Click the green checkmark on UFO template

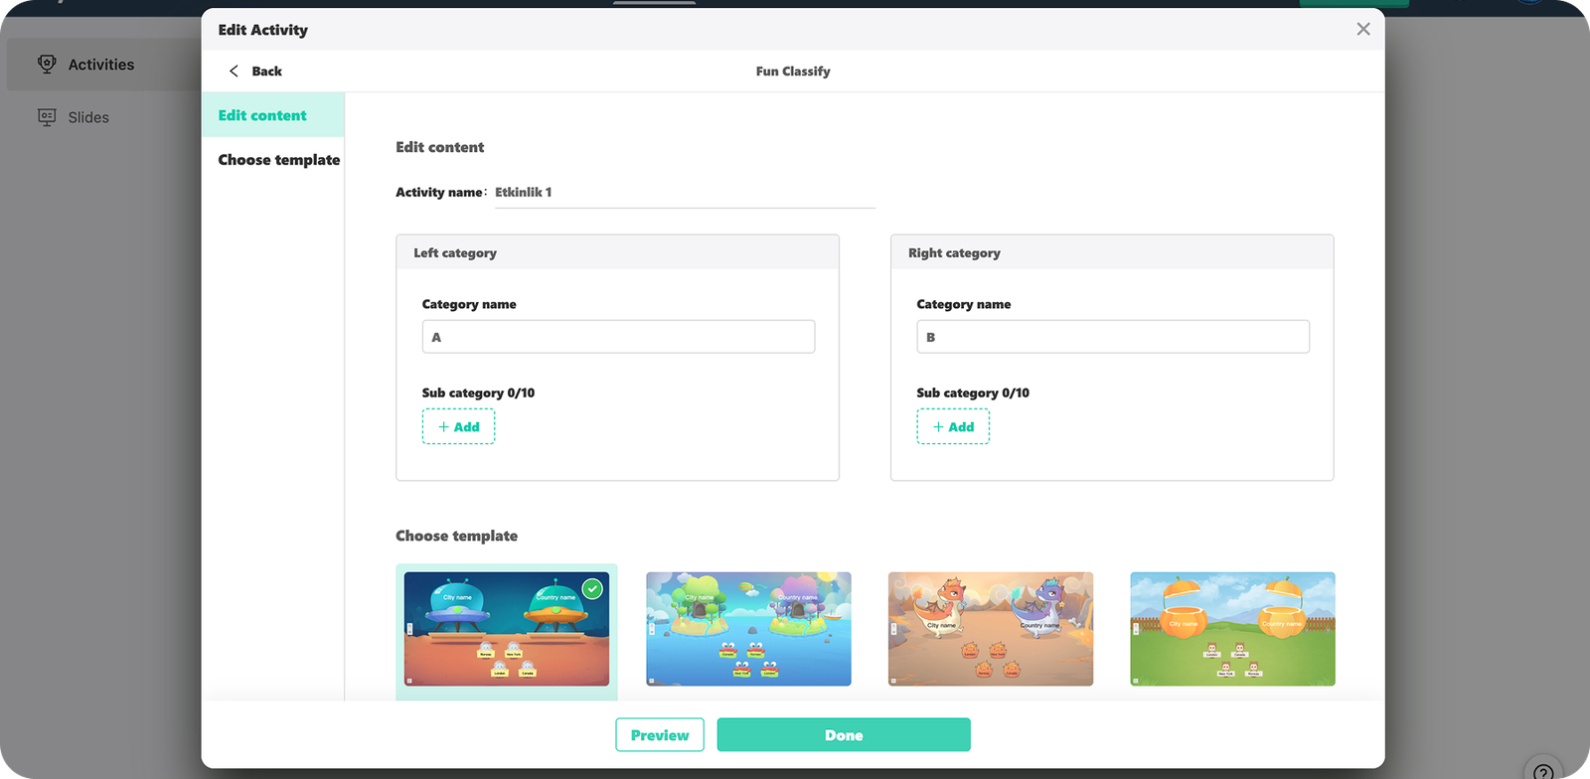pos(592,589)
